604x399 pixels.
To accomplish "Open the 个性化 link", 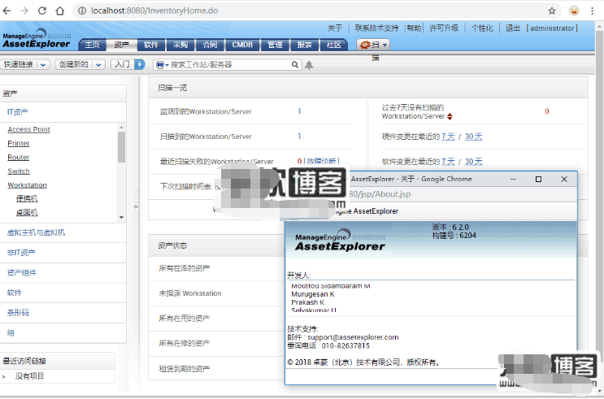I will tap(482, 28).
